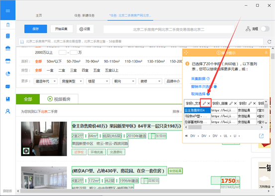Open the 品牌中介 dropdown
Viewport: 275px width, 196px height.
click(x=173, y=81)
